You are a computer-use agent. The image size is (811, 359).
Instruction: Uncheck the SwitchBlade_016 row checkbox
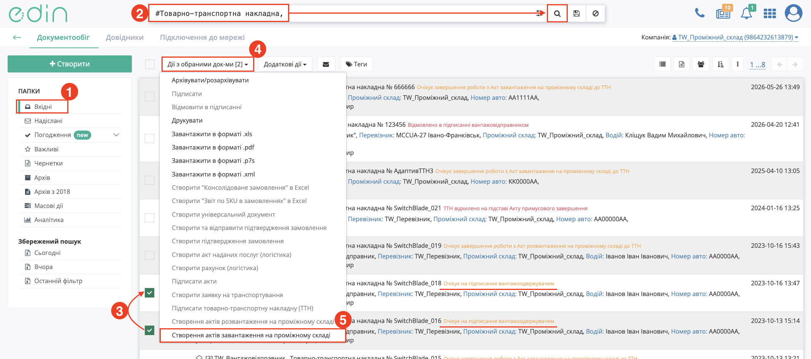(150, 330)
